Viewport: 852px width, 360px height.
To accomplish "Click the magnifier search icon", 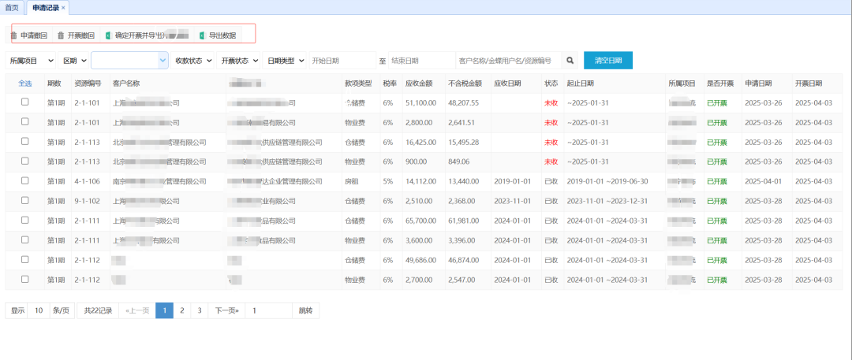I will point(570,61).
